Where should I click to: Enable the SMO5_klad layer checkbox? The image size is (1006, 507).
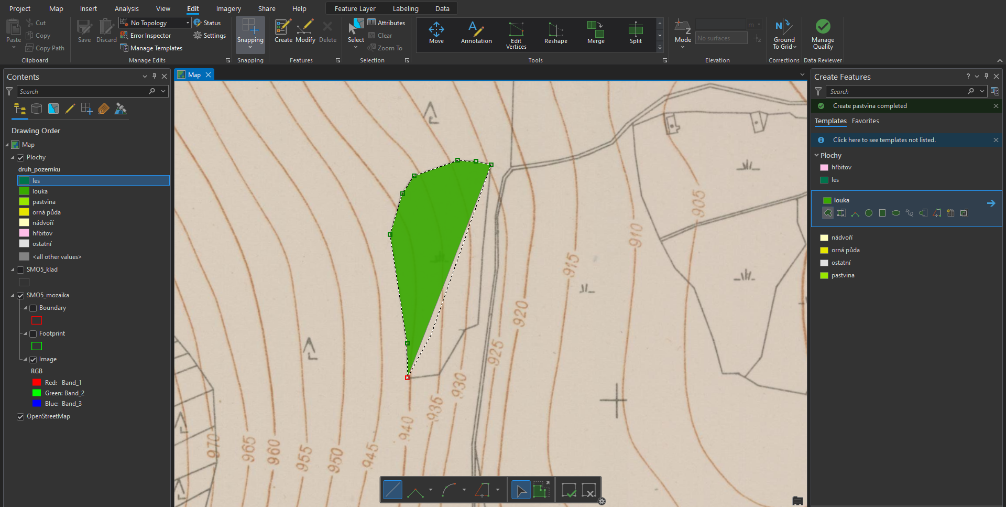click(x=21, y=270)
